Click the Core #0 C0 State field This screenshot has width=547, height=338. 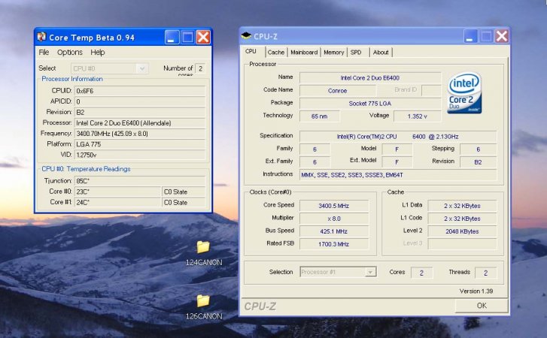click(x=184, y=192)
